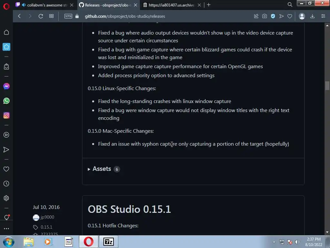Open a new tab with plus button
The height and width of the screenshot is (248, 330).
pos(209,5)
